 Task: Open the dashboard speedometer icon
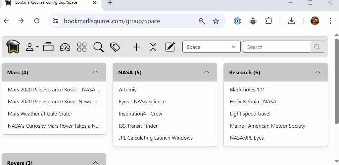65,47
